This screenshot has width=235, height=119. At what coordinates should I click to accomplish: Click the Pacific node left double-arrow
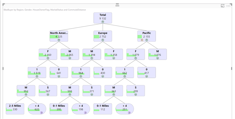pos(142,40)
